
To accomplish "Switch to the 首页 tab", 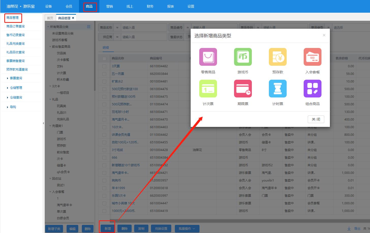I will click(x=50, y=18).
